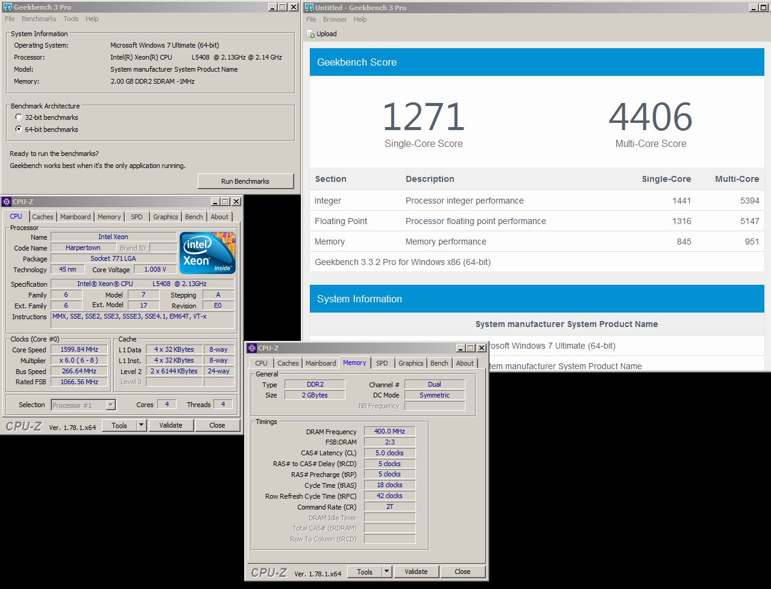Click Close button in CPU-Z Memory window
This screenshot has height=589, width=771.
462,572
